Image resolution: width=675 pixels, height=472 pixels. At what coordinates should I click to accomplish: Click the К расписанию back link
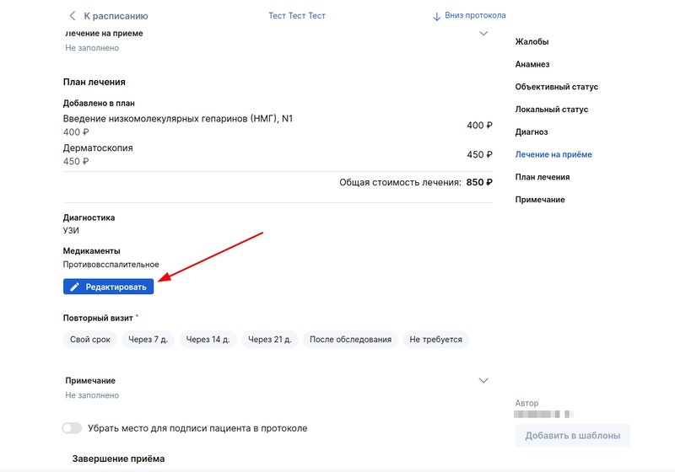coord(116,16)
